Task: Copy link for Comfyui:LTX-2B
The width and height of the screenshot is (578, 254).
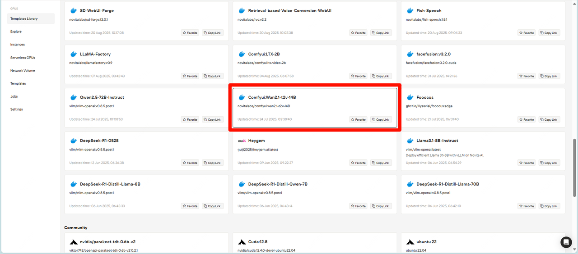Action: [x=381, y=76]
